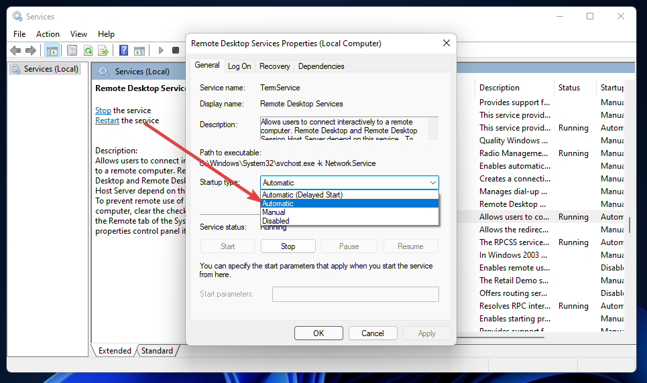The height and width of the screenshot is (383, 647).
Task: Choose the highlighted Automatic list option
Action: click(x=349, y=204)
